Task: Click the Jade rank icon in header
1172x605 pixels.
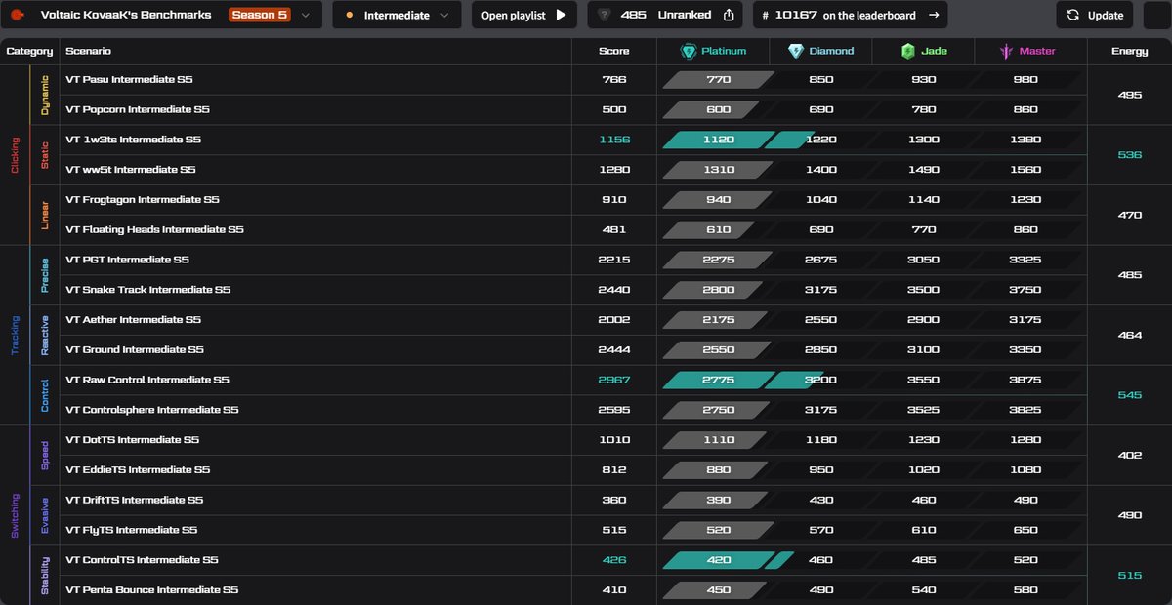Action: tap(906, 51)
